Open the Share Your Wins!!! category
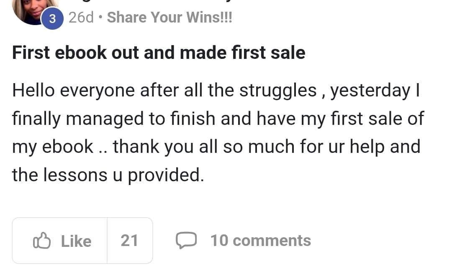Viewport: 452px width, 274px height. 169,18
